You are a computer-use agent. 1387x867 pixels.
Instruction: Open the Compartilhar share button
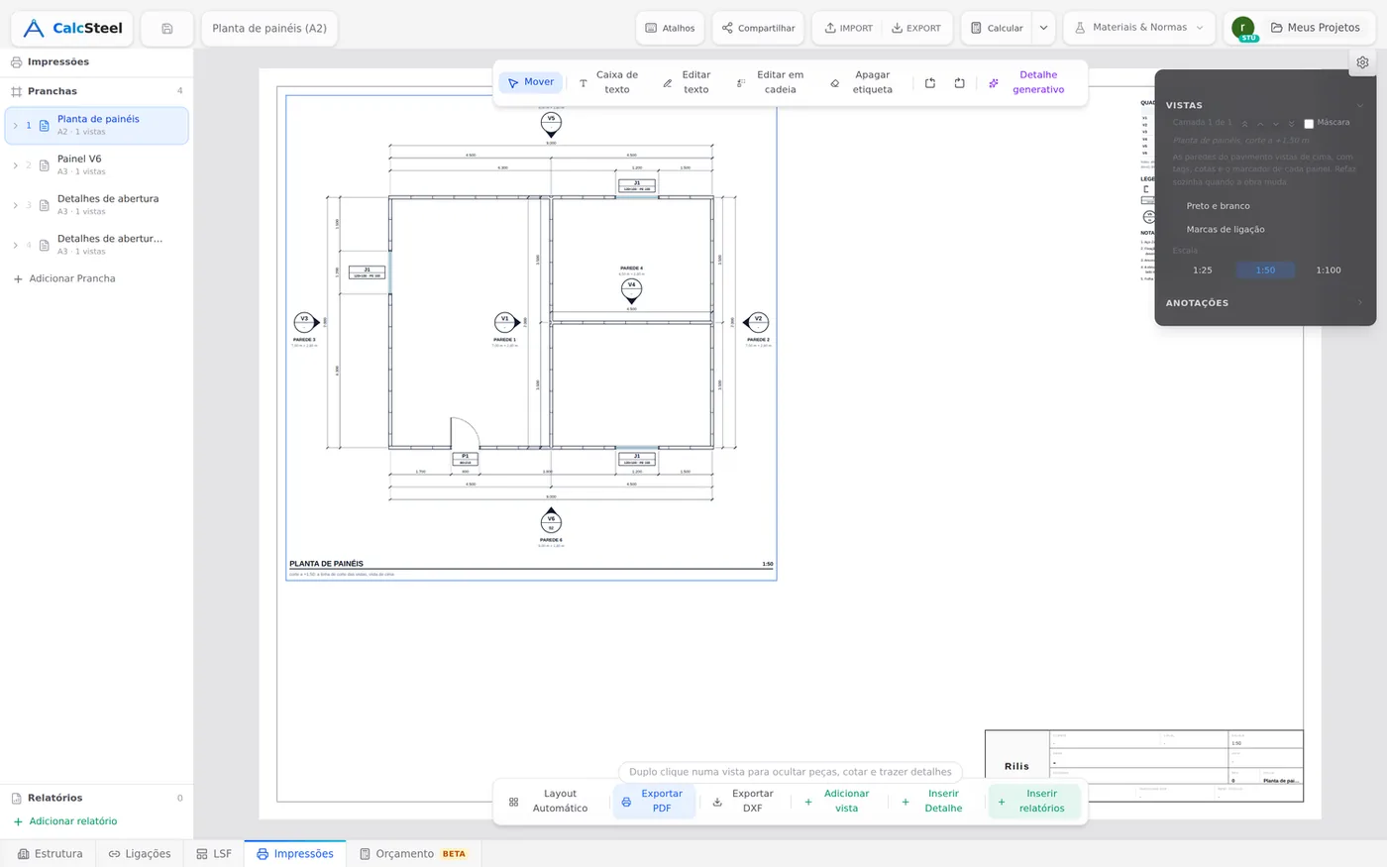click(758, 29)
